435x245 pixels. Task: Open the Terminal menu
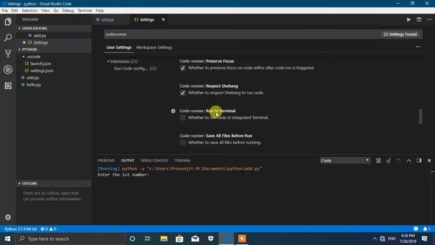click(84, 11)
